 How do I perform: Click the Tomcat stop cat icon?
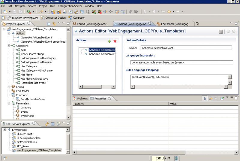[x=100, y=12]
